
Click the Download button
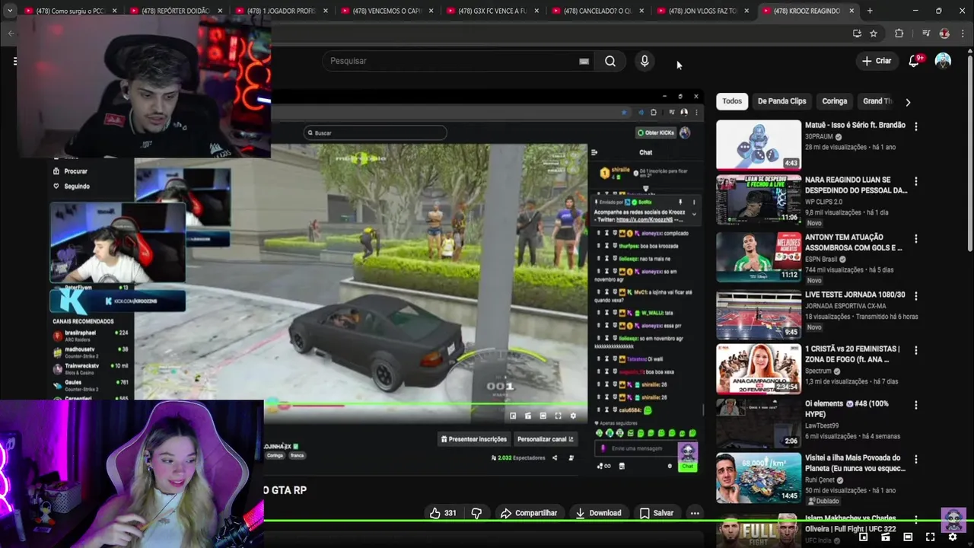tap(598, 513)
